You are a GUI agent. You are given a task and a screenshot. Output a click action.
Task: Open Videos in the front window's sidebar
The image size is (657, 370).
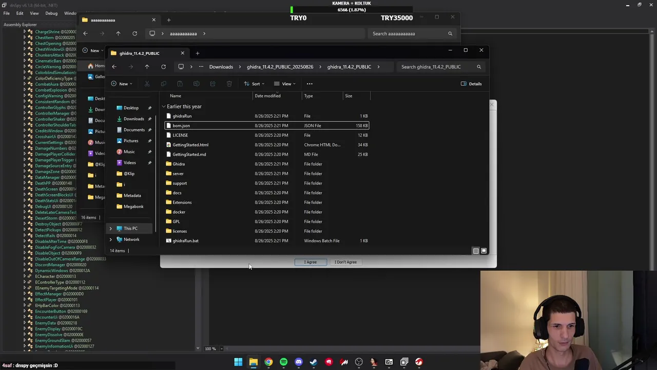coord(130,163)
